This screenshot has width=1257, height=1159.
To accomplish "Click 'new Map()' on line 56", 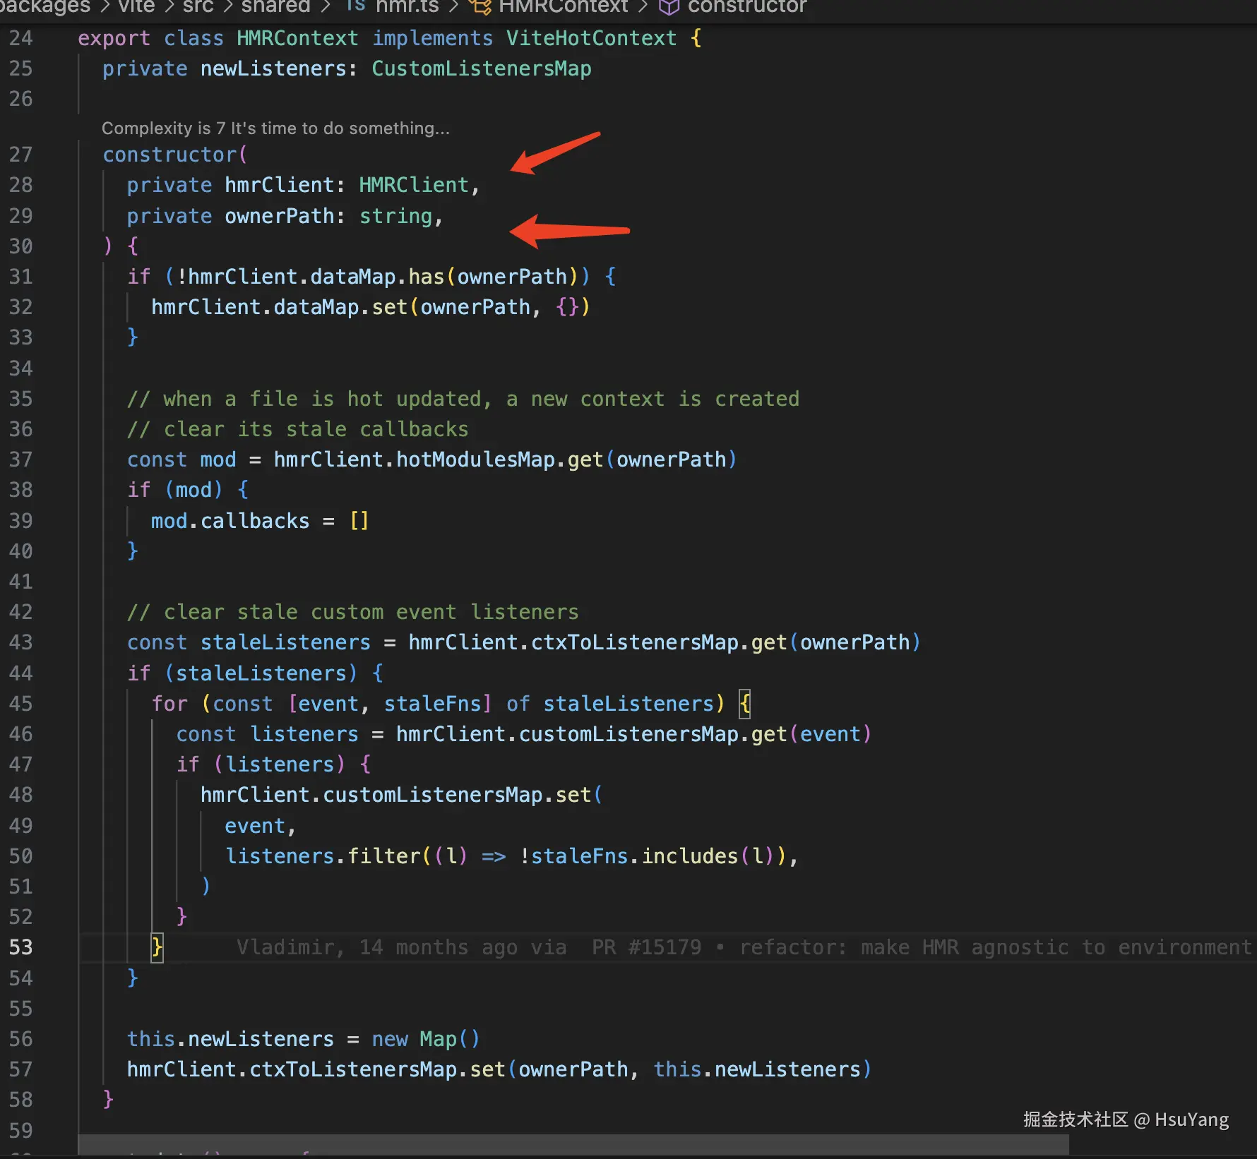I will (426, 1039).
